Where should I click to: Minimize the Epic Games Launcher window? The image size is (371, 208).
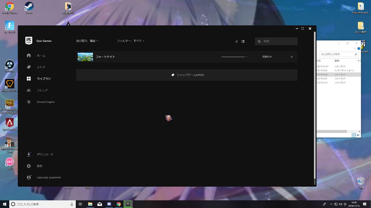pos(297,29)
